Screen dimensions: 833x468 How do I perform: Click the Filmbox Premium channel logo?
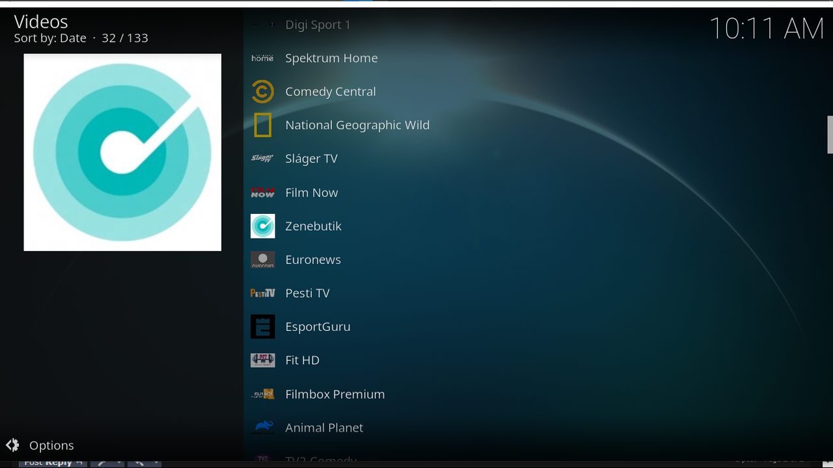click(x=262, y=394)
